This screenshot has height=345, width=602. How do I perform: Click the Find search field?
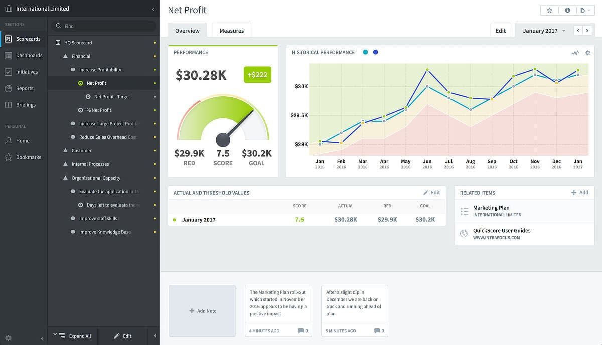[105, 26]
